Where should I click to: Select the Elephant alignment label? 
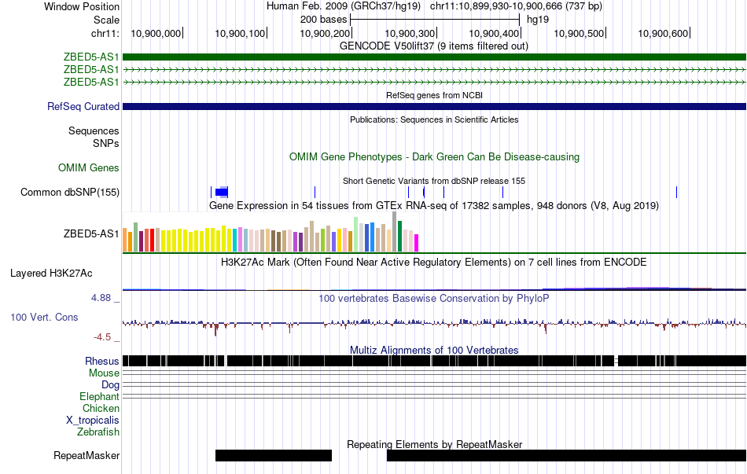click(99, 396)
